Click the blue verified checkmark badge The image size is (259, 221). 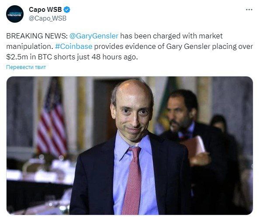[67, 10]
